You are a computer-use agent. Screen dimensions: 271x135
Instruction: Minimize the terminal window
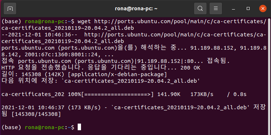(x=233, y=8)
